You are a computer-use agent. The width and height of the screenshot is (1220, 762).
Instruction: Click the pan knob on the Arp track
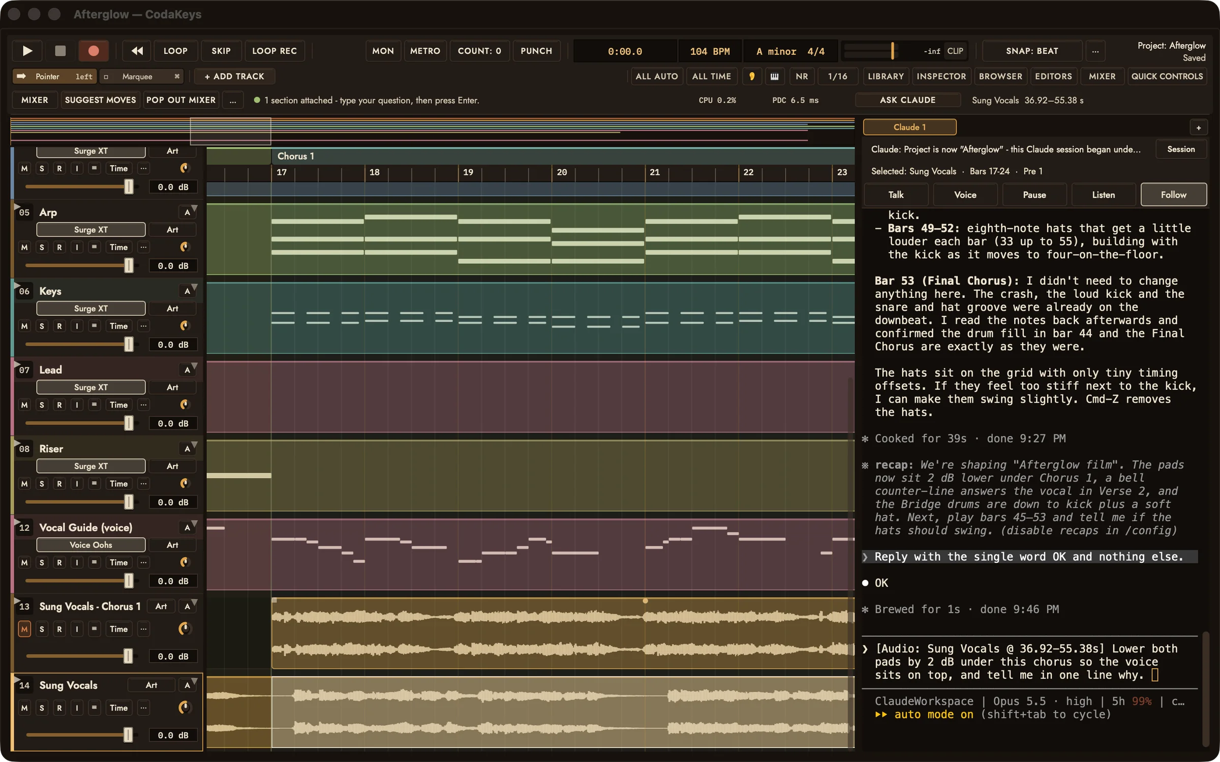(184, 247)
